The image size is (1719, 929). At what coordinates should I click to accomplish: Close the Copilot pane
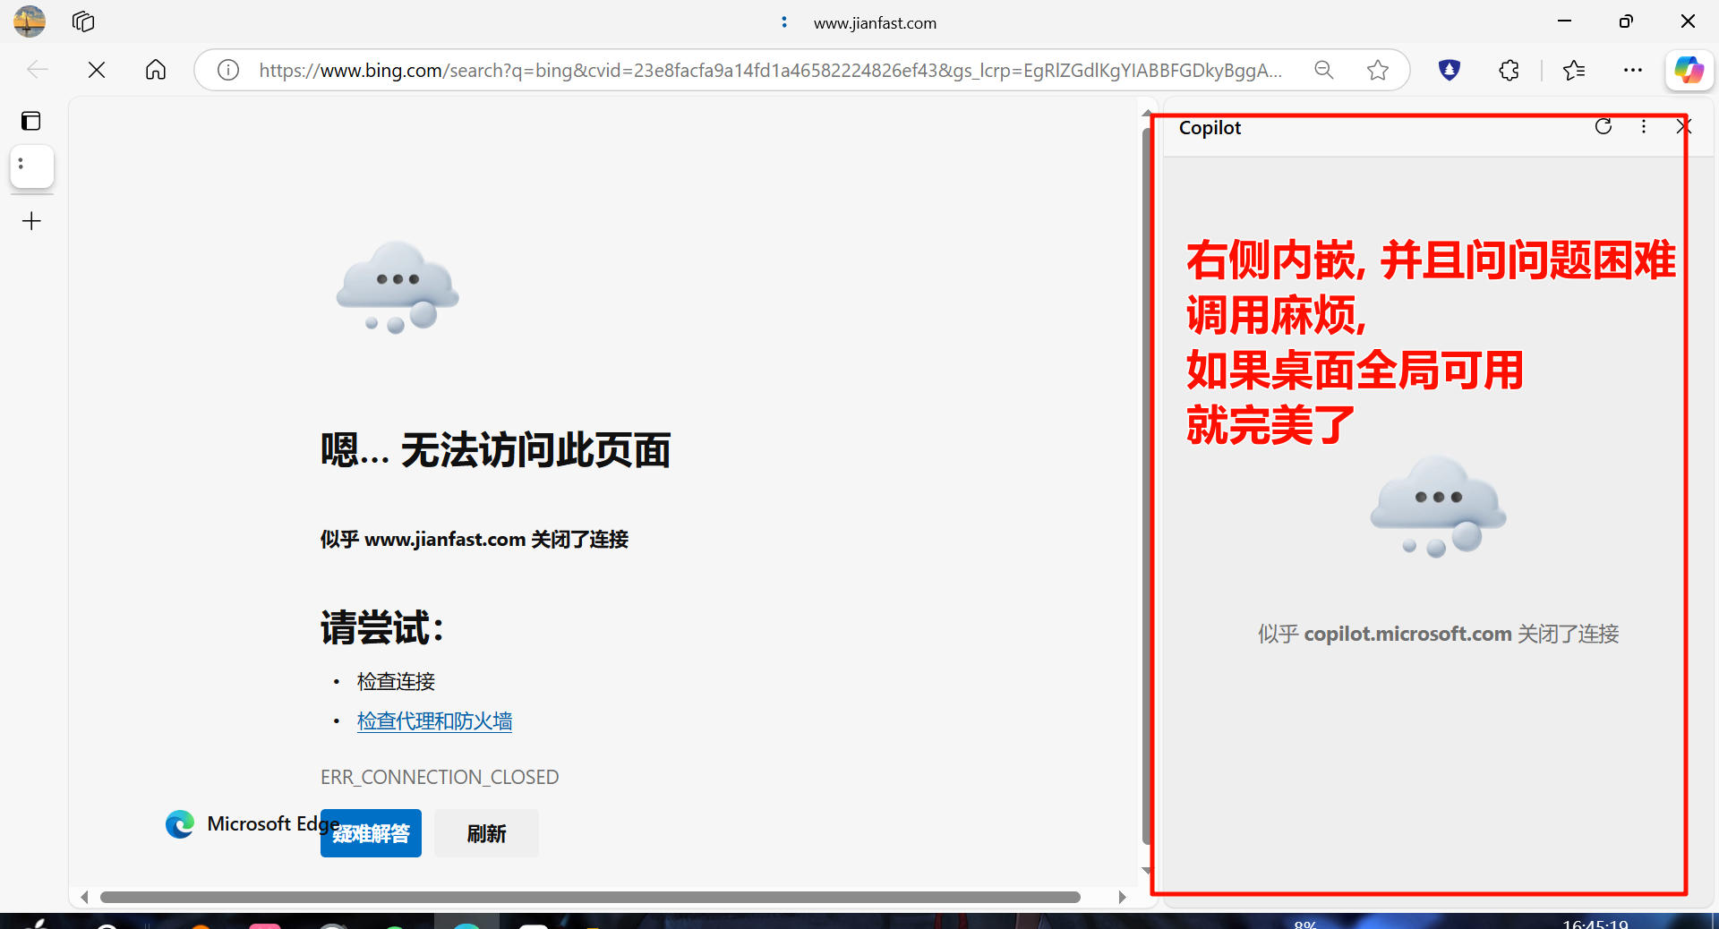(x=1683, y=126)
